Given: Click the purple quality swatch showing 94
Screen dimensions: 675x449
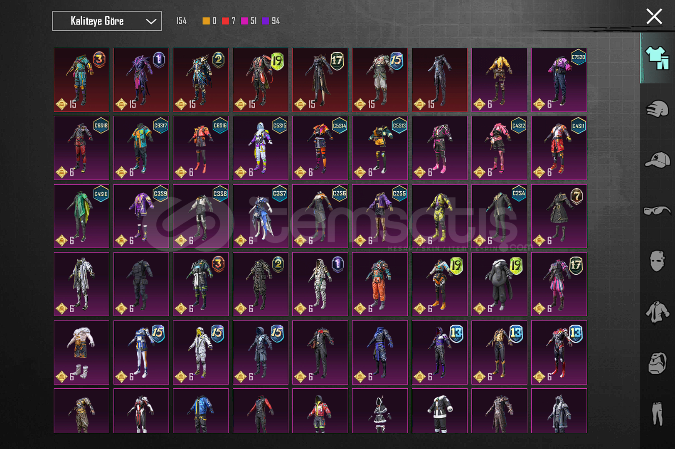Looking at the screenshot, I should [x=266, y=21].
